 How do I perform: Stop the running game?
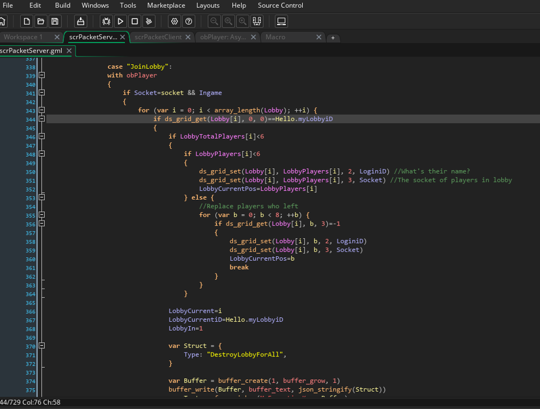tap(134, 21)
